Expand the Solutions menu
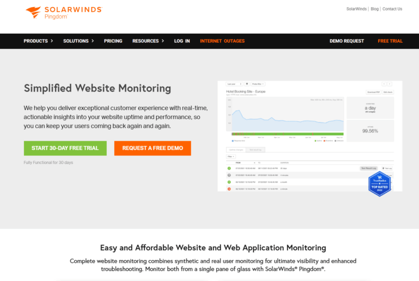419x281 pixels. [79, 41]
